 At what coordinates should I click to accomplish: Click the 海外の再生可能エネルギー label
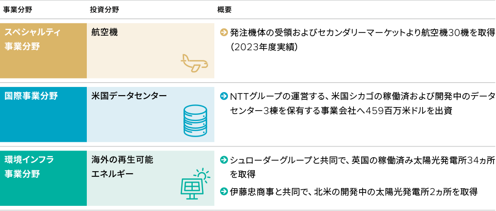(122, 167)
